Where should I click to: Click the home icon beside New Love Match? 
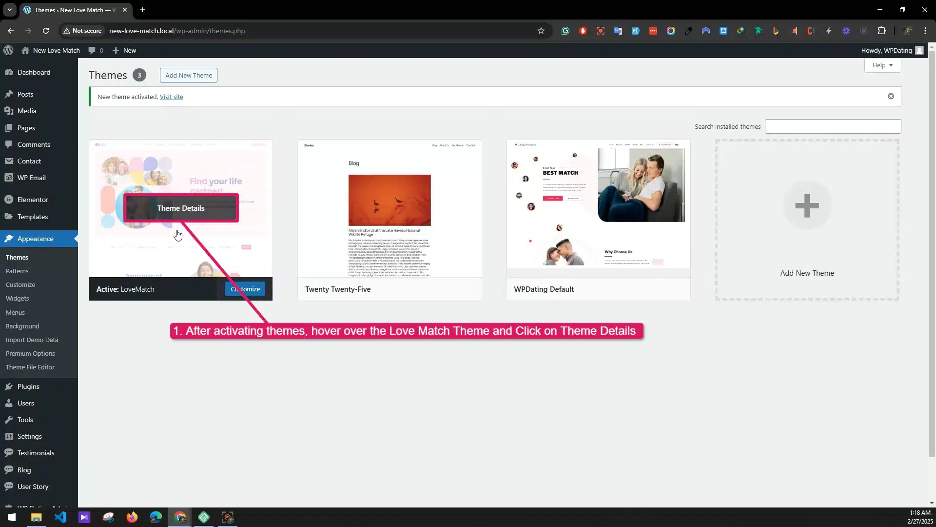tap(25, 50)
